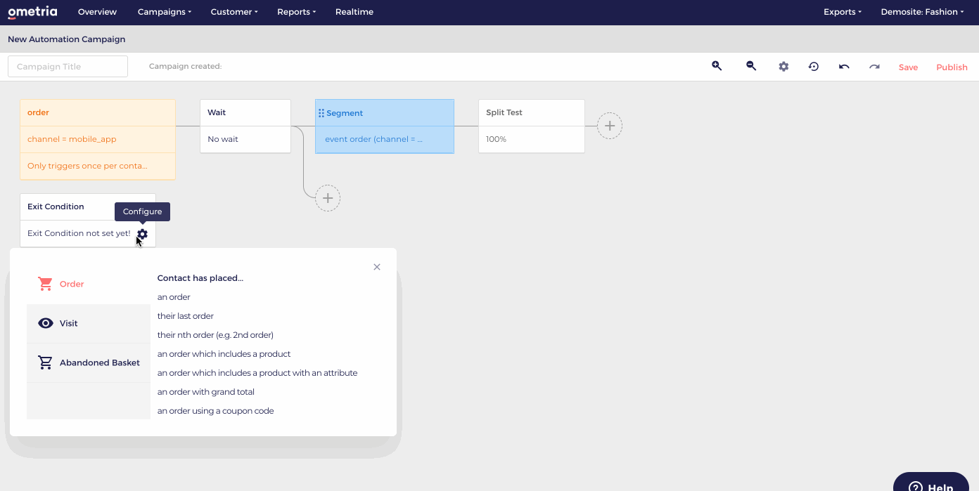Image resolution: width=979 pixels, height=491 pixels.
Task: Grab the Segment node drag handle
Action: [321, 113]
